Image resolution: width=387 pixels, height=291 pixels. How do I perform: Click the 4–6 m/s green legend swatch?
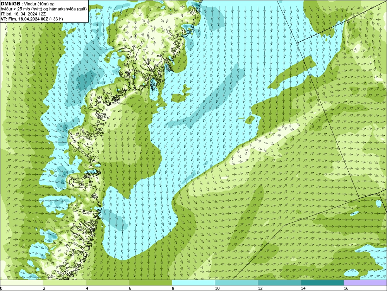pos(108,282)
